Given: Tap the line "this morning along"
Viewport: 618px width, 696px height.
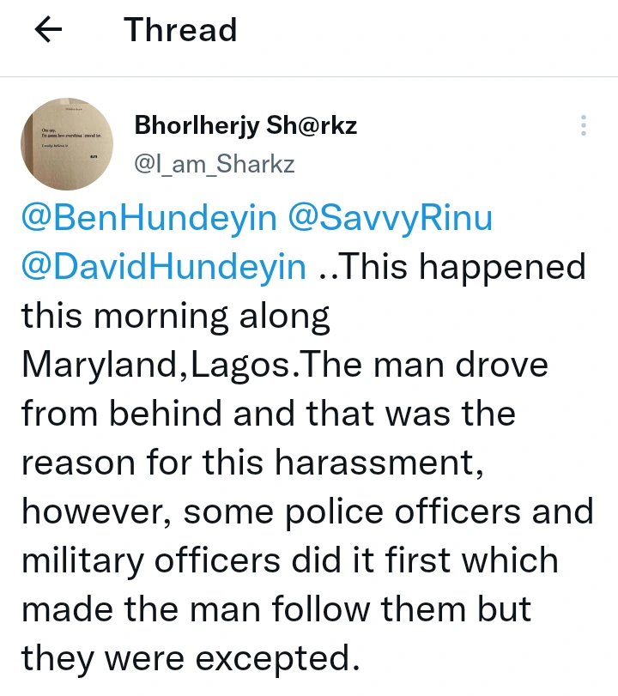Looking at the screenshot, I should [176, 316].
